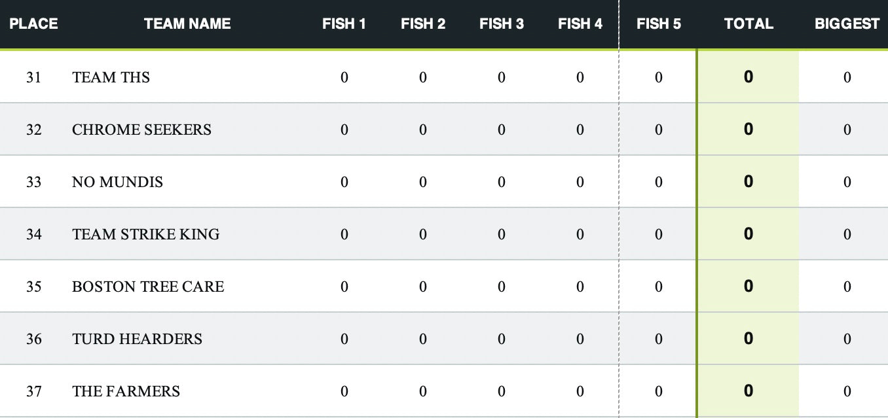Click place number 37
888x418 pixels.
pos(33,391)
